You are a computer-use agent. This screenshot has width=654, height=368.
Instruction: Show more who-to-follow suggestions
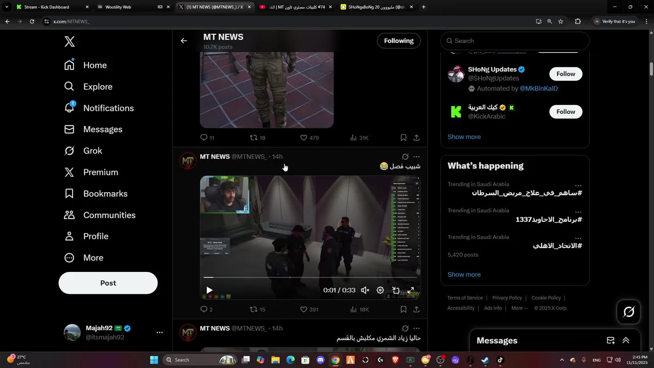[x=464, y=137]
